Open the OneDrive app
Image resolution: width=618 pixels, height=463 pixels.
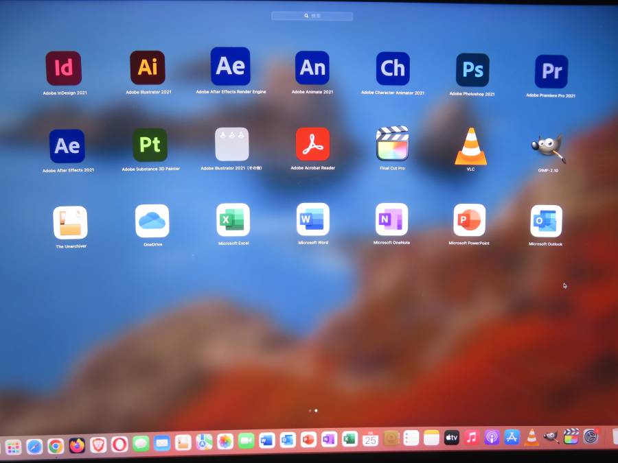click(x=152, y=221)
